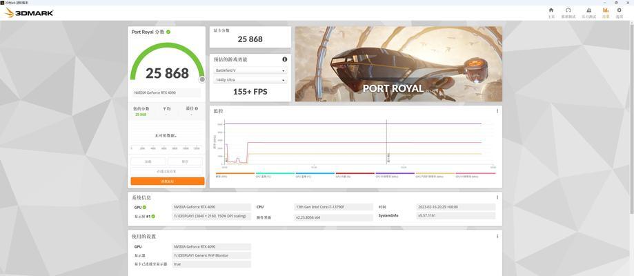Click the 13th Gen Intel Core i7-13790F CPU value

pos(334,207)
